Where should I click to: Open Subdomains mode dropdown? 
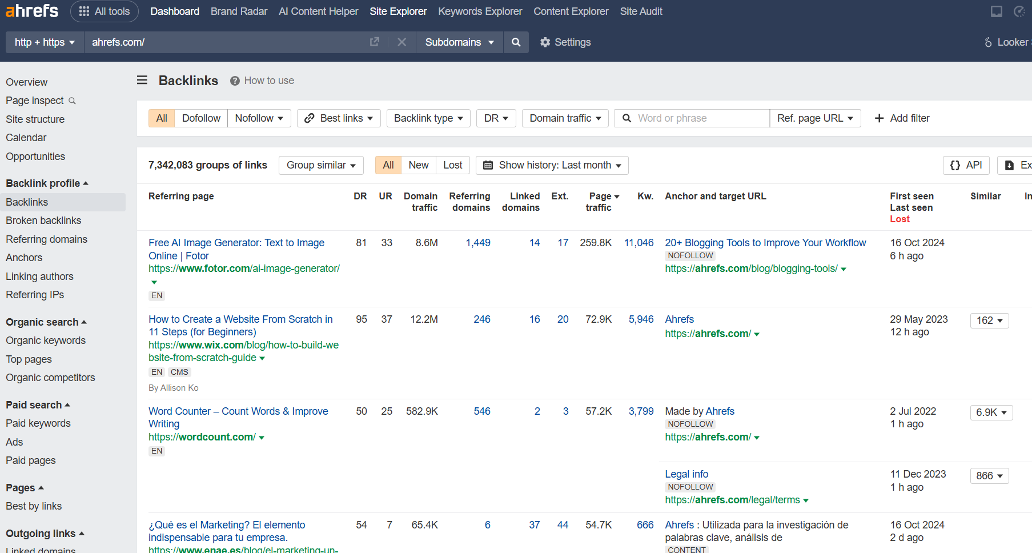click(x=460, y=42)
